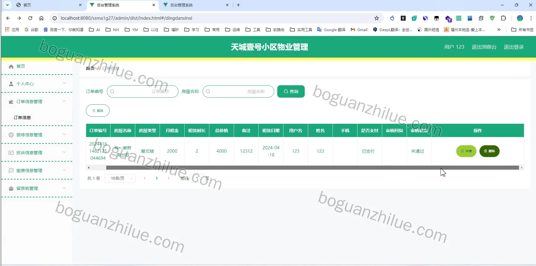Image resolution: width=536 pixels, height=266 pixels.
Task: Open the 所有书签 bookmarks folder
Action: coord(522,30)
